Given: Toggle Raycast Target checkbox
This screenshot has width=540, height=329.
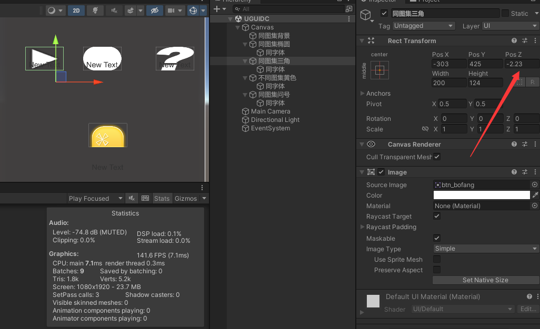Looking at the screenshot, I should 437,216.
